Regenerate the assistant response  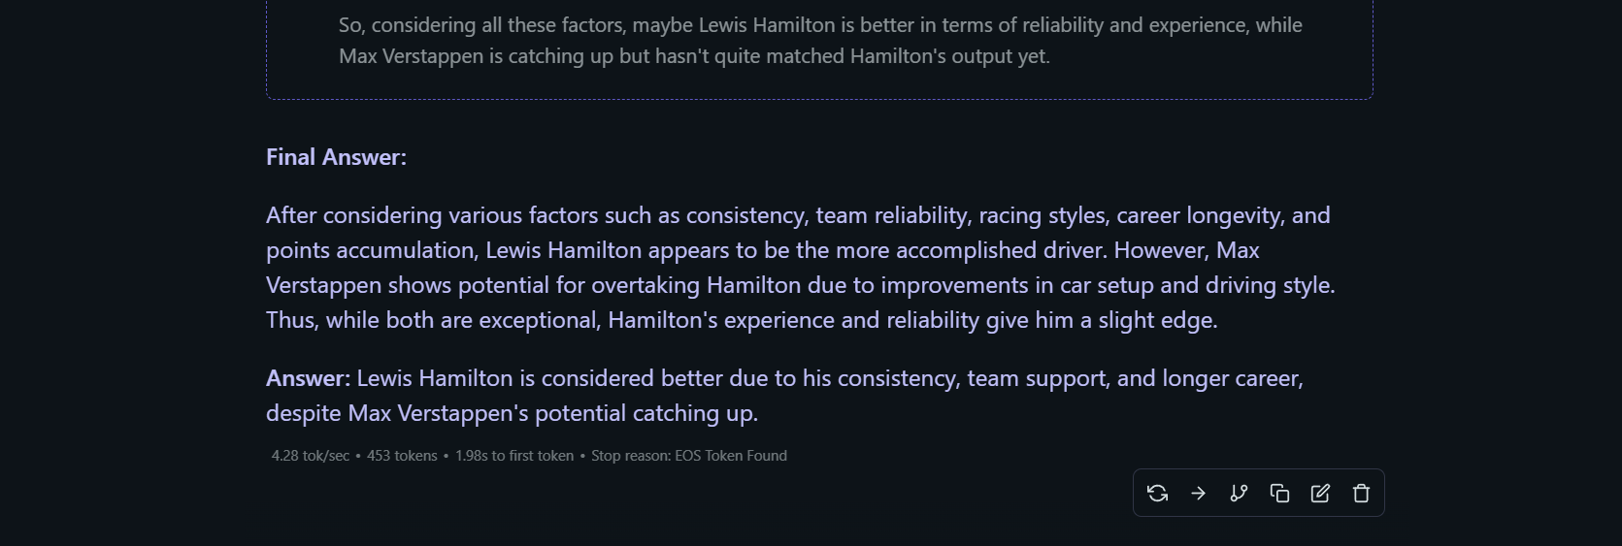point(1157,494)
